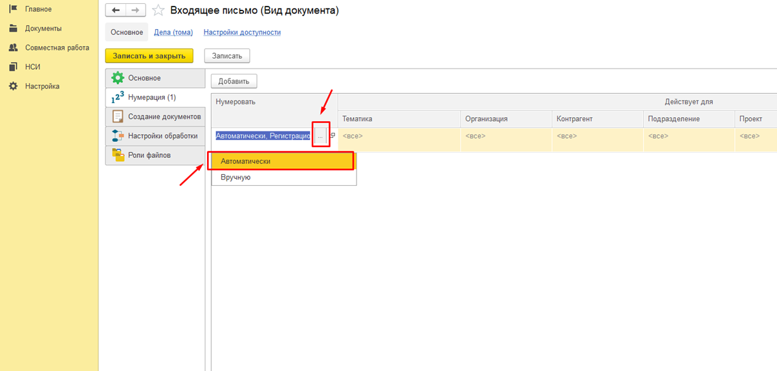Select the Настройки обработки side tab
This screenshot has height=371, width=777.
[155, 136]
